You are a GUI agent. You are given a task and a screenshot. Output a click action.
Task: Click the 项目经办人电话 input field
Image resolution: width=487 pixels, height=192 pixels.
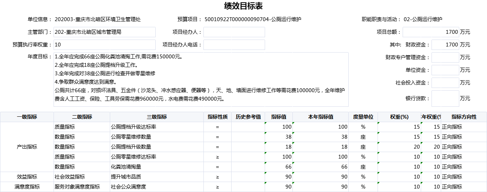pyautogui.click(x=234, y=45)
